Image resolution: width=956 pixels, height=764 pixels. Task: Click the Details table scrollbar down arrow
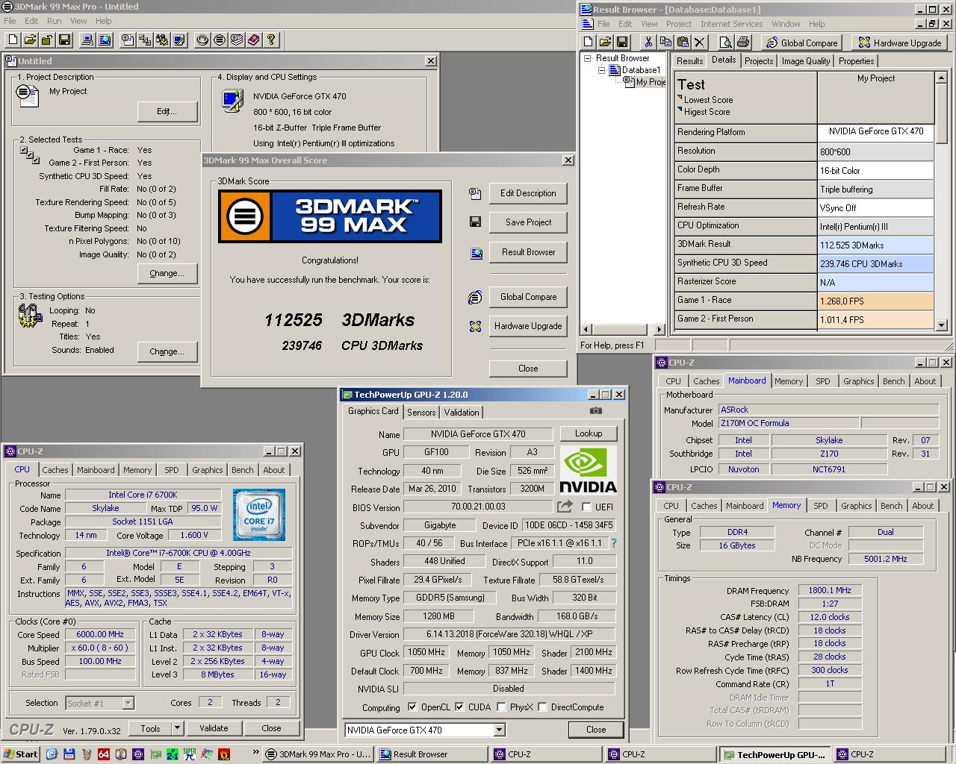(x=942, y=325)
